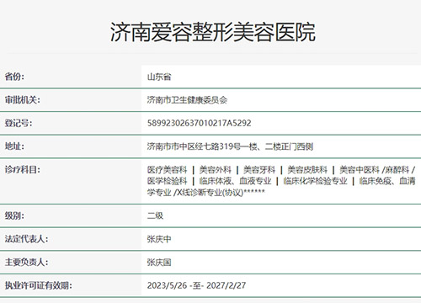The width and height of the screenshot is (421, 303).
Task: Click the title 济南爱容整形美容医院
Action: click(x=213, y=32)
